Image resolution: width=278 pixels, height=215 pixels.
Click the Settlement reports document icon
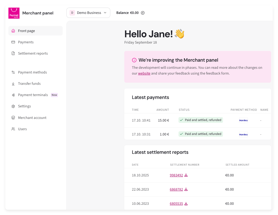point(13,53)
